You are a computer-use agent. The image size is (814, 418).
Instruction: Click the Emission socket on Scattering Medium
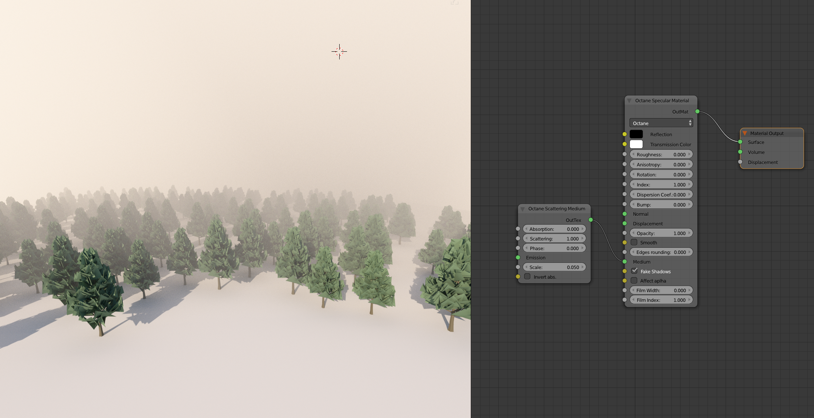coord(518,257)
